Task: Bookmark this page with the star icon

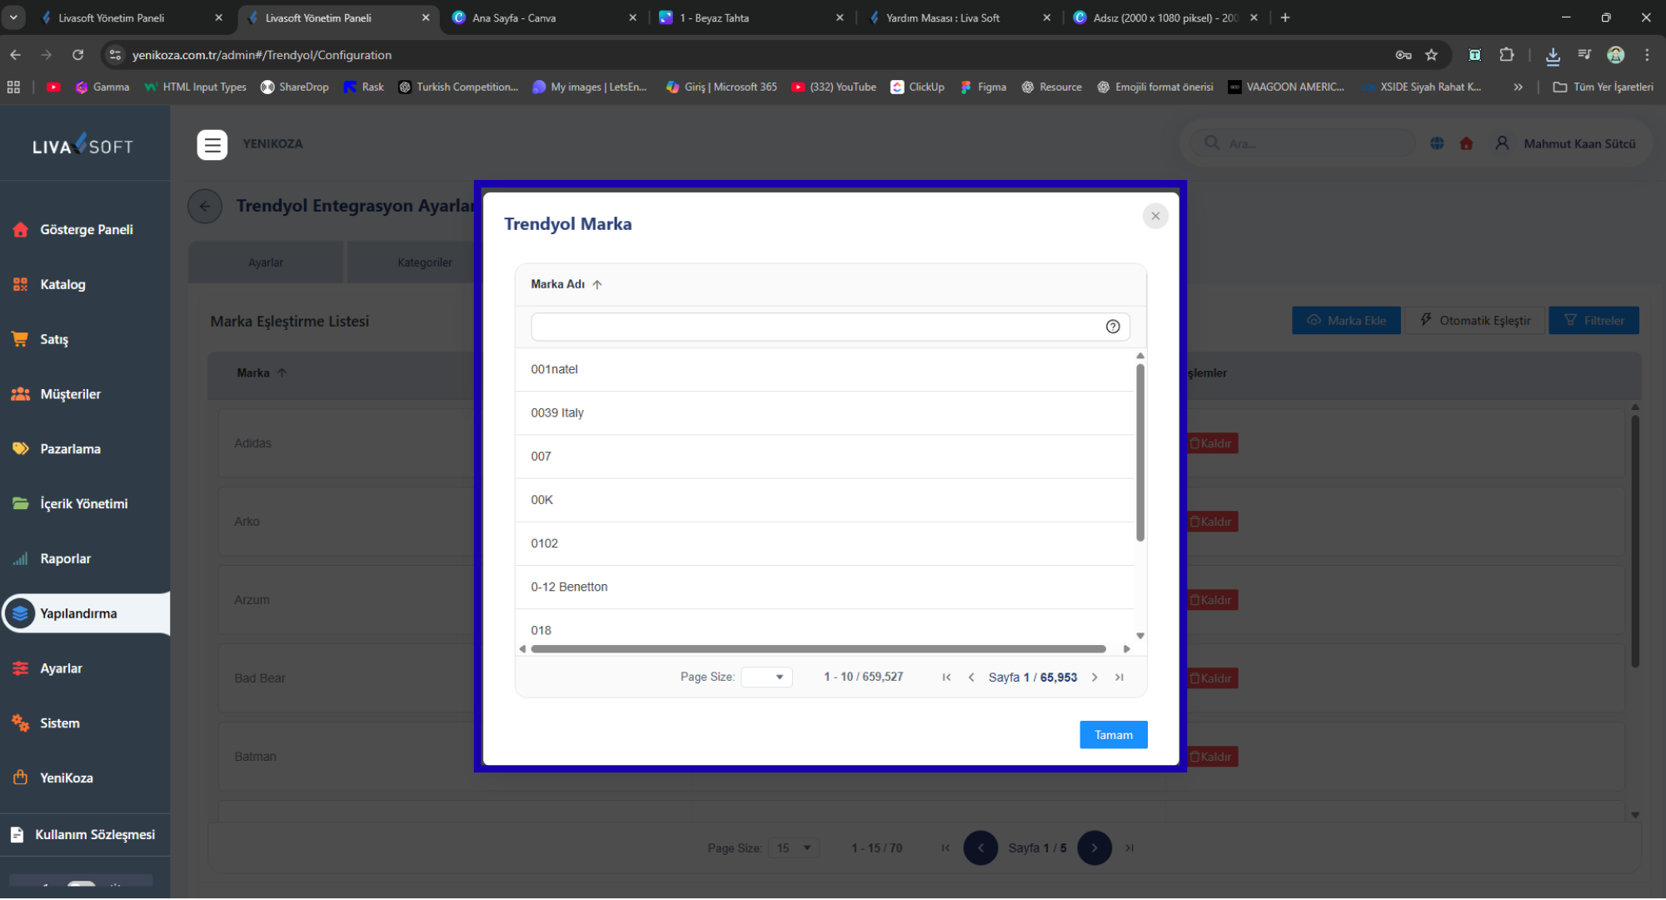Action: pos(1431,55)
